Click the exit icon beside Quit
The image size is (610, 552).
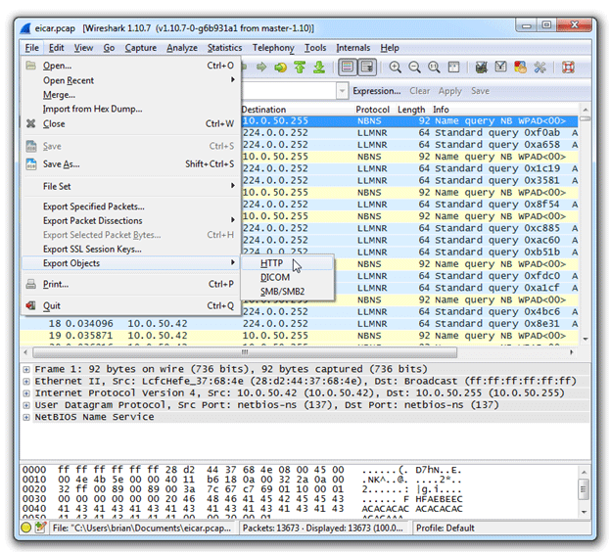click(x=31, y=305)
